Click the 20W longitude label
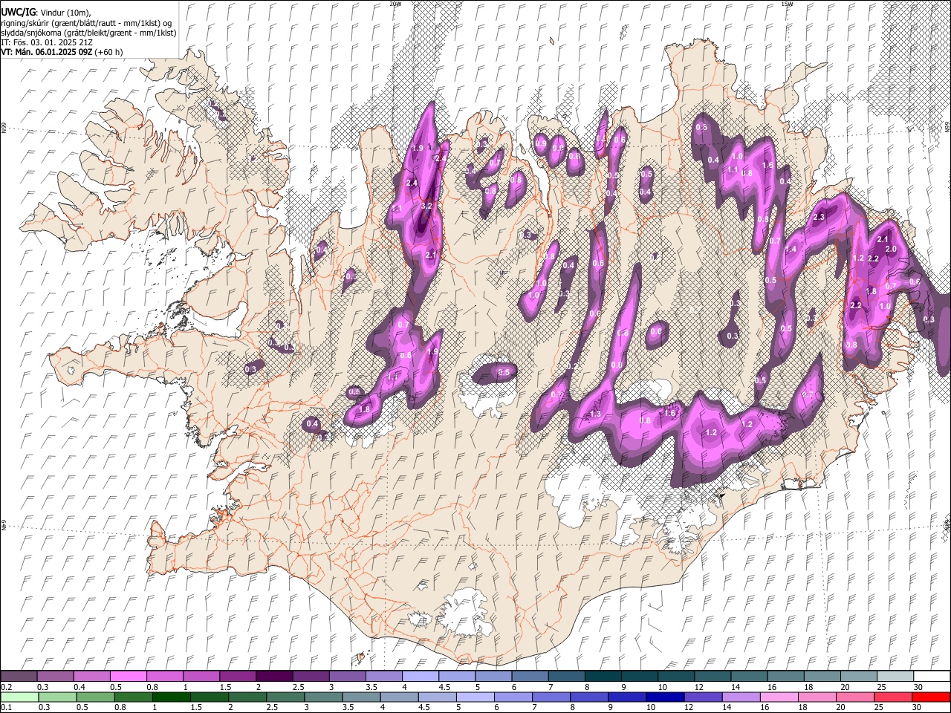 pyautogui.click(x=395, y=4)
